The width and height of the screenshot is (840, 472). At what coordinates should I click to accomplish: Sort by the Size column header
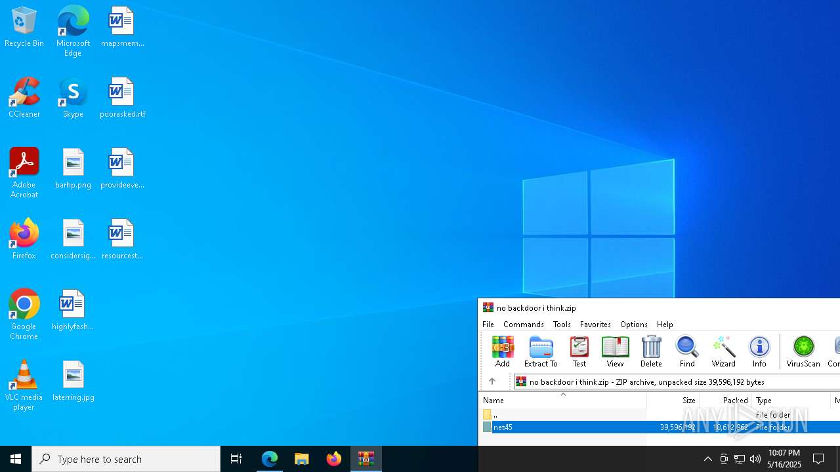(x=673, y=400)
